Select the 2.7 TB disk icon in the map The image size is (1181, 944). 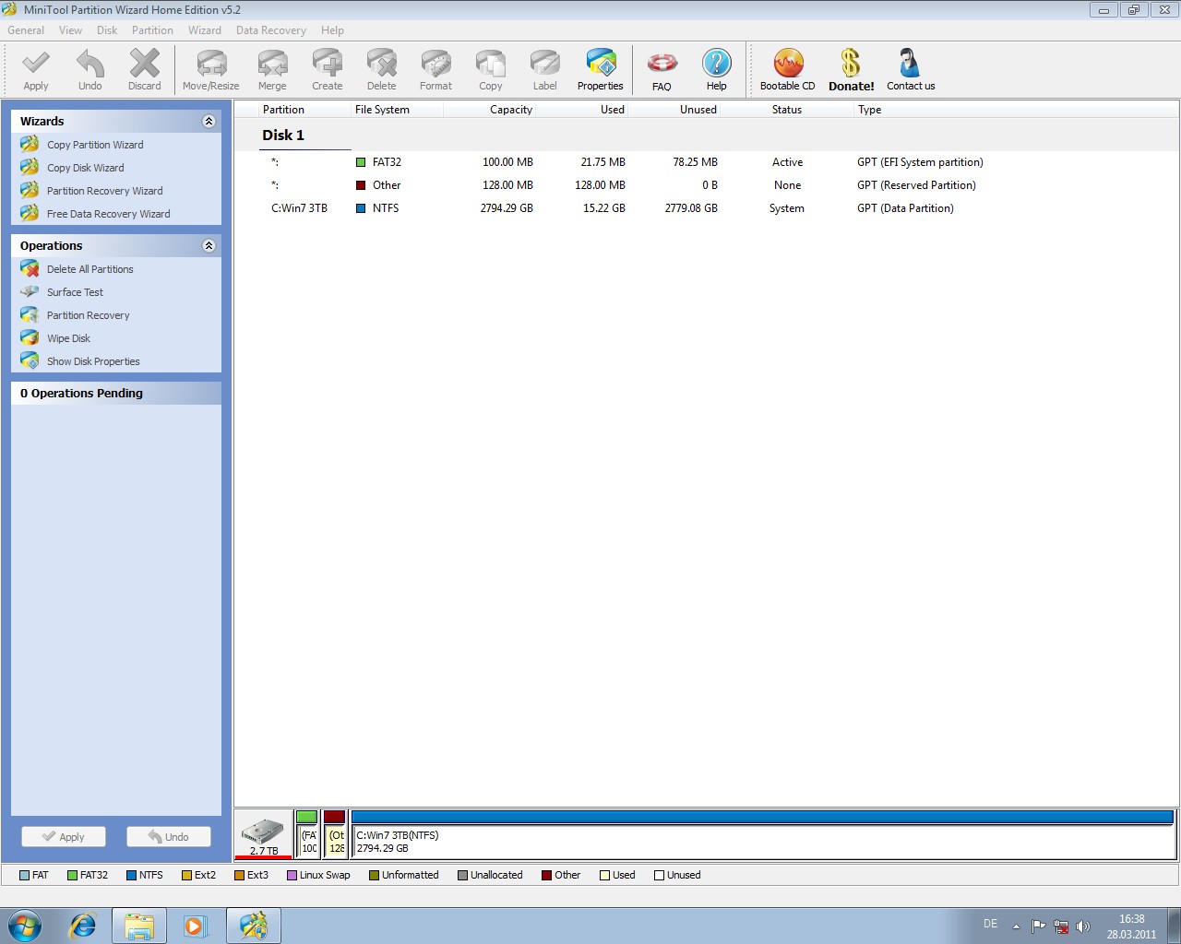(263, 834)
